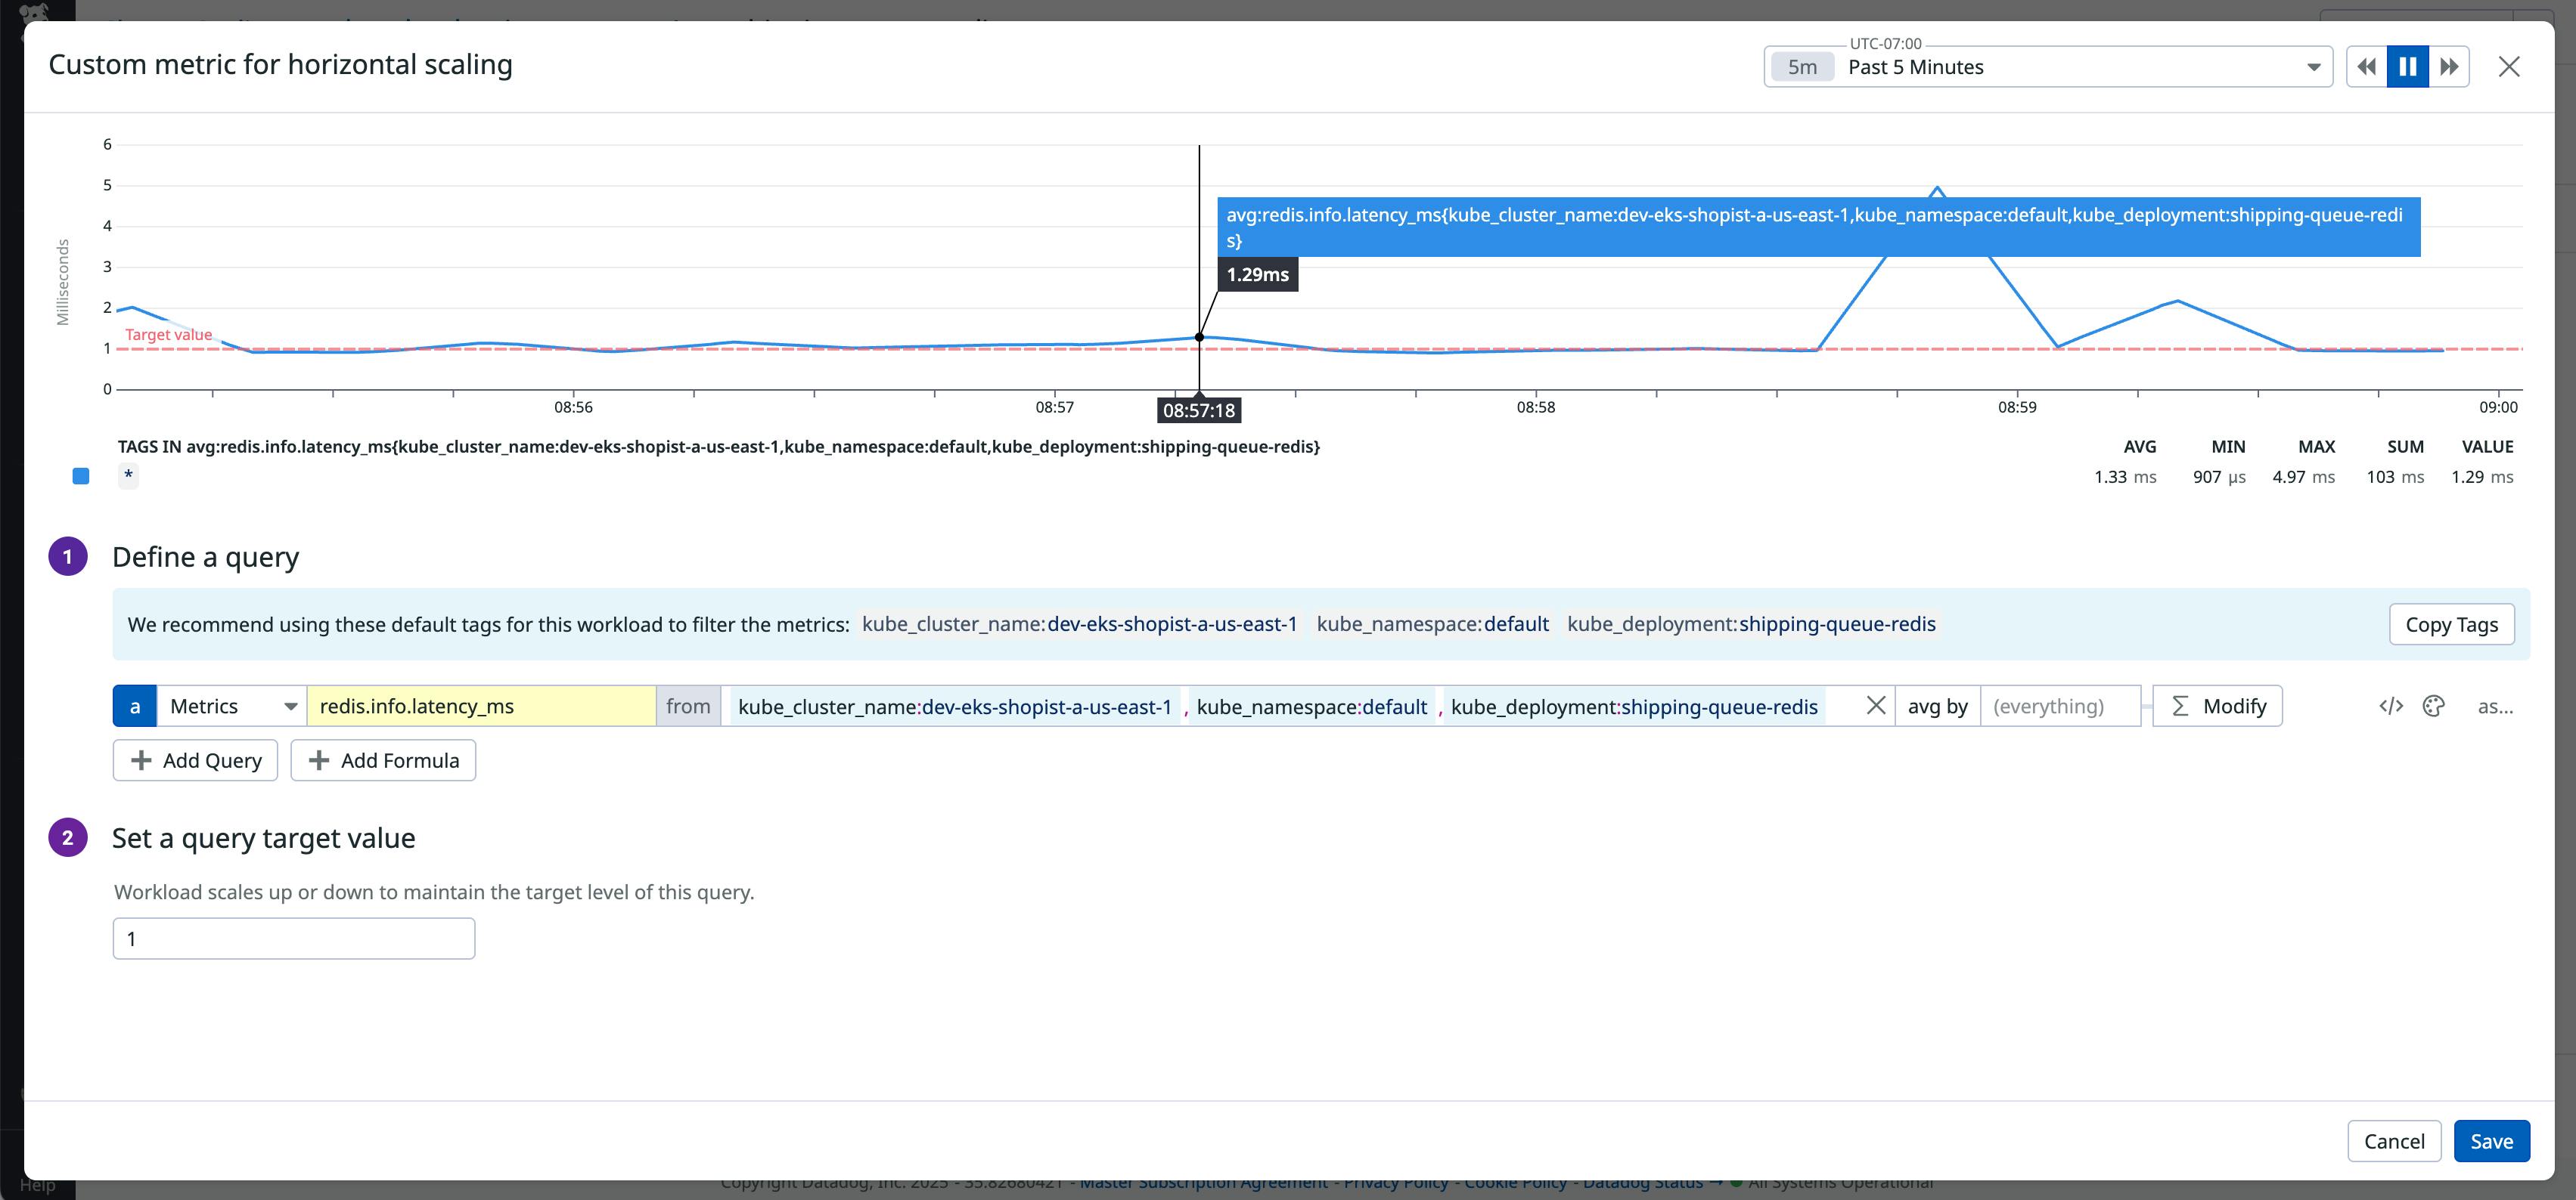The height and width of the screenshot is (1200, 2576).
Task: Click the plus icon on Add Formula
Action: [x=319, y=760]
